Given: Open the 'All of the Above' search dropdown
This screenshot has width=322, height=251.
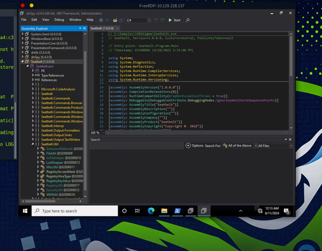Looking at the screenshot, I should click(240, 146).
